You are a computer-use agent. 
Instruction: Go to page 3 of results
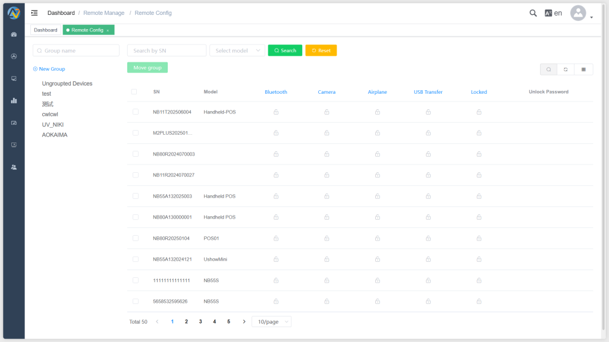200,321
